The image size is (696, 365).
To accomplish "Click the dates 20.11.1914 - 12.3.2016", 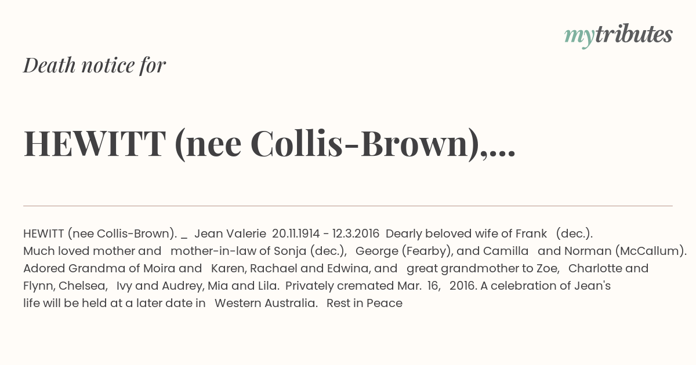I will (325, 233).
